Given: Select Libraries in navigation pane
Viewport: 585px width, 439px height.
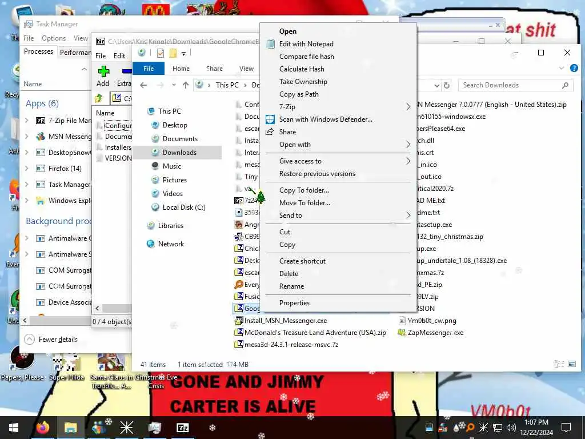Looking at the screenshot, I should coord(170,226).
